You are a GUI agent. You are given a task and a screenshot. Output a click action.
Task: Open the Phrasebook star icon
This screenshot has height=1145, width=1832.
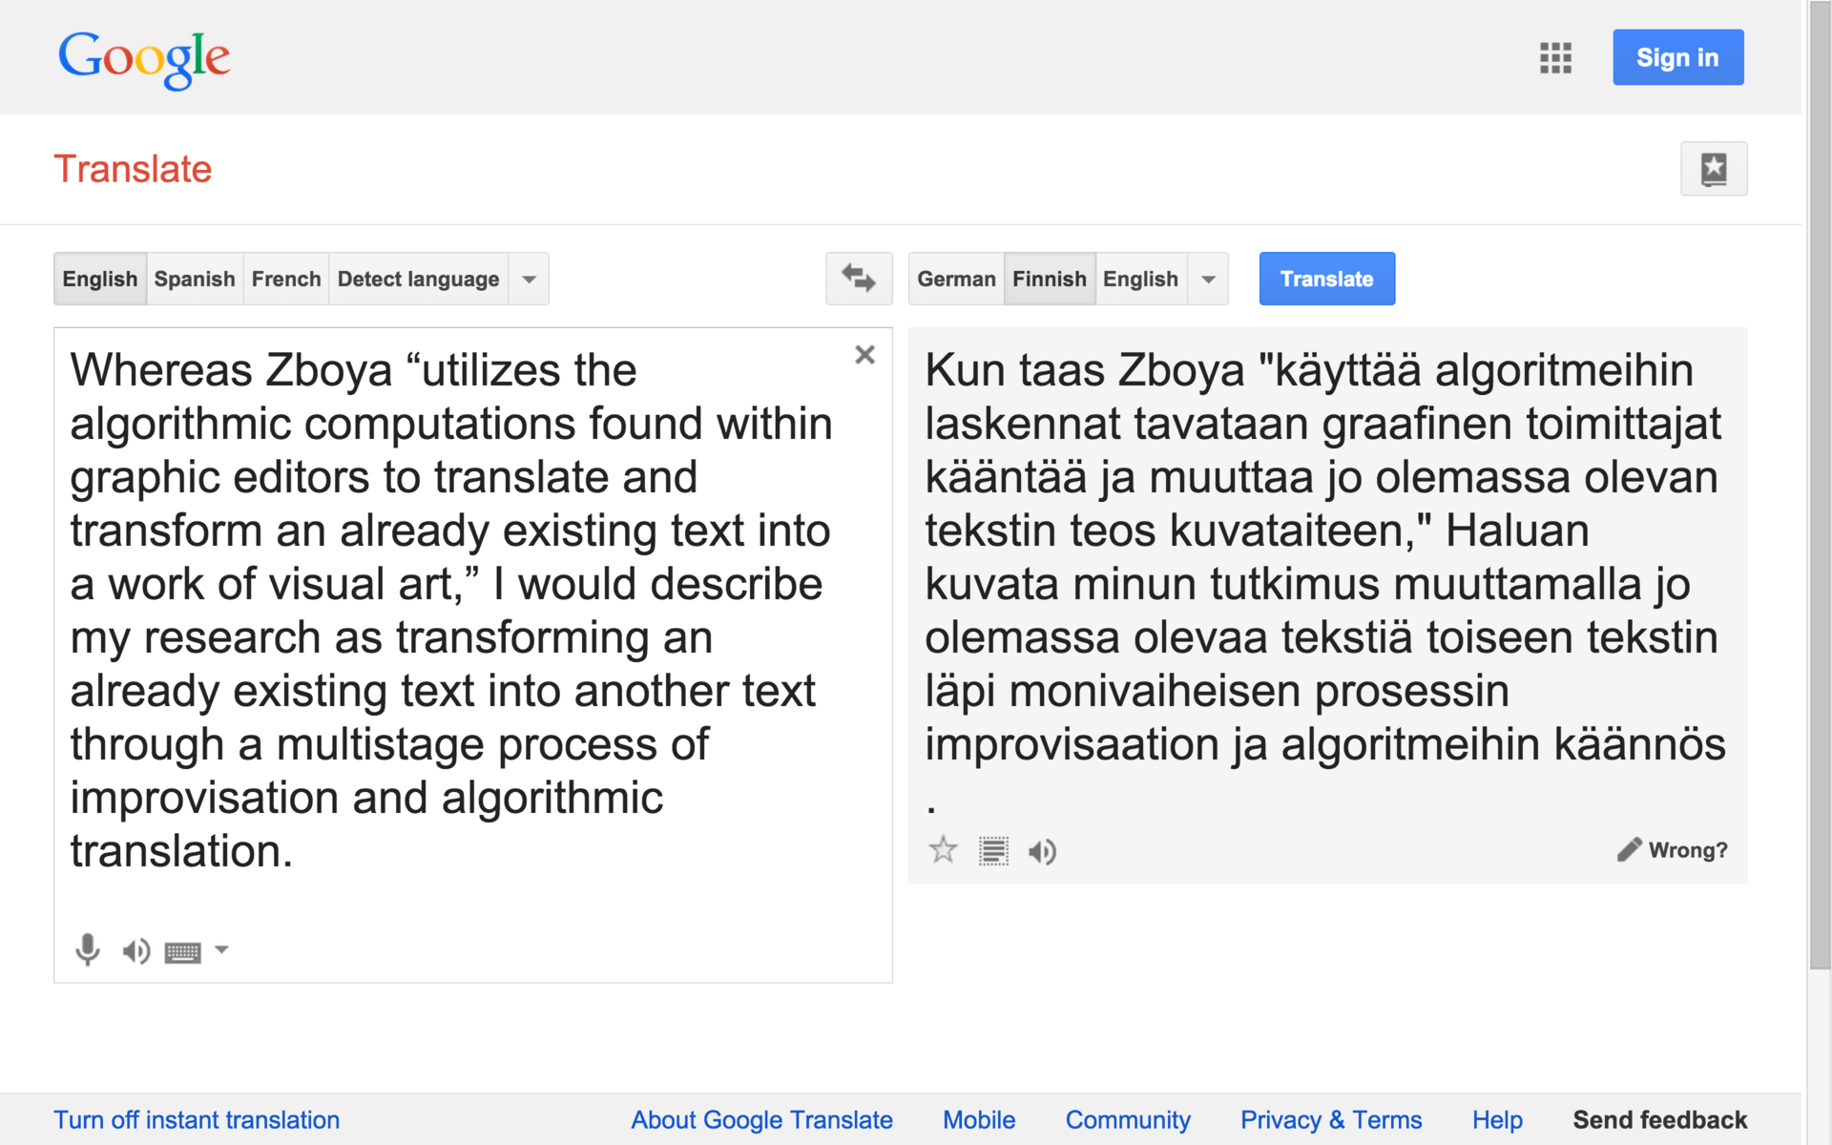pyautogui.click(x=1713, y=169)
